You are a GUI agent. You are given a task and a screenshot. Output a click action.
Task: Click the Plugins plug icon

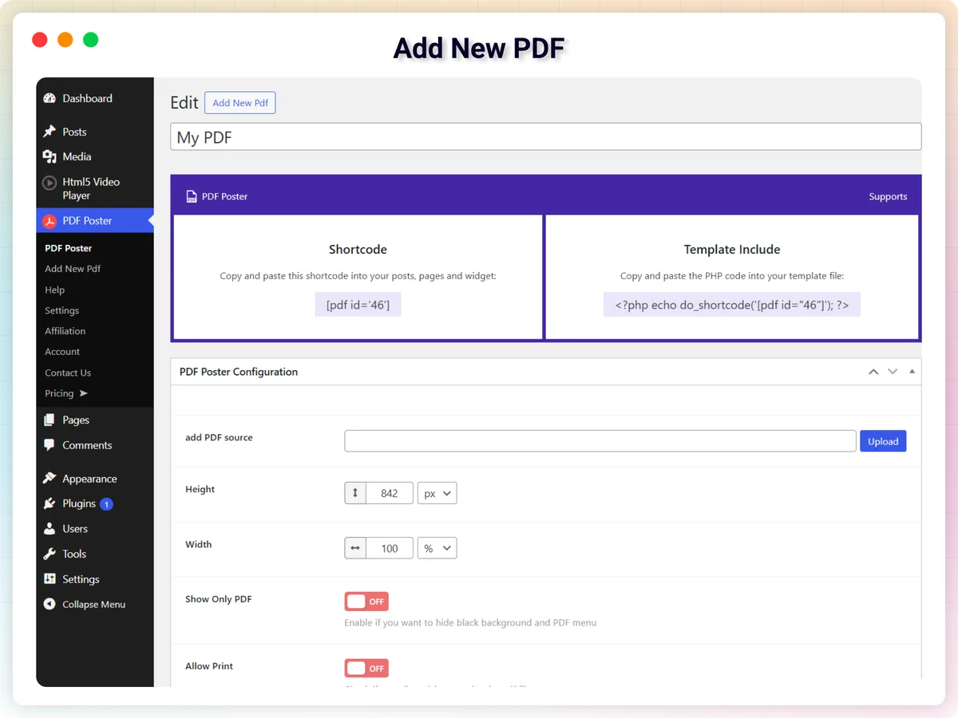click(x=49, y=503)
